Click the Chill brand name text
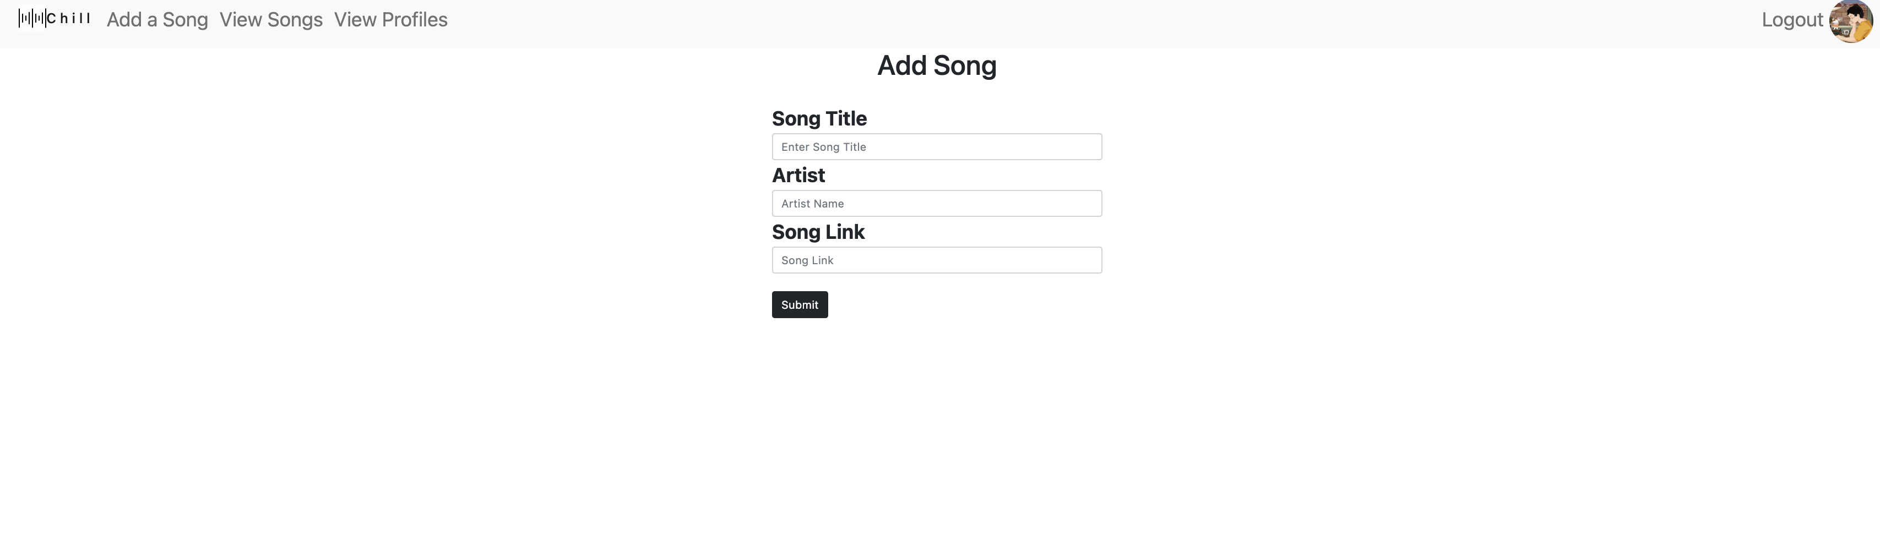This screenshot has height=535, width=1880. tap(69, 18)
